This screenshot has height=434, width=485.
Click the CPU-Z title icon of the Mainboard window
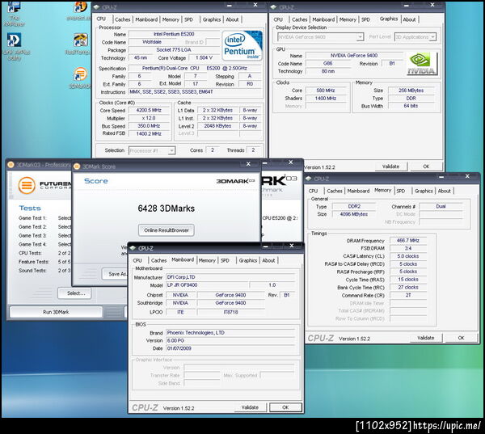133,248
